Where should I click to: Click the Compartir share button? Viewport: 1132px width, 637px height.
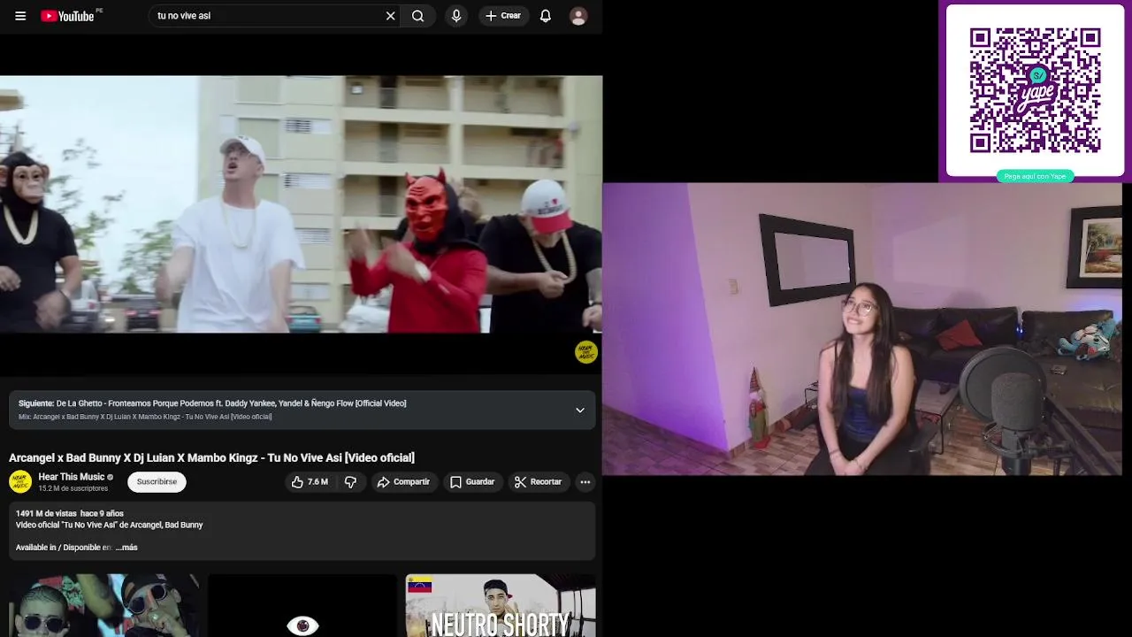[x=403, y=482]
